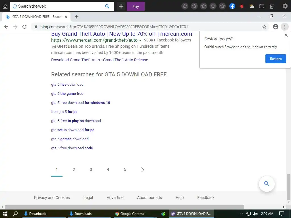Screen dimensions: 291x218
Task: Open the Home icon in QuickLaunch bar
Action: pyautogui.click(x=5, y=6)
